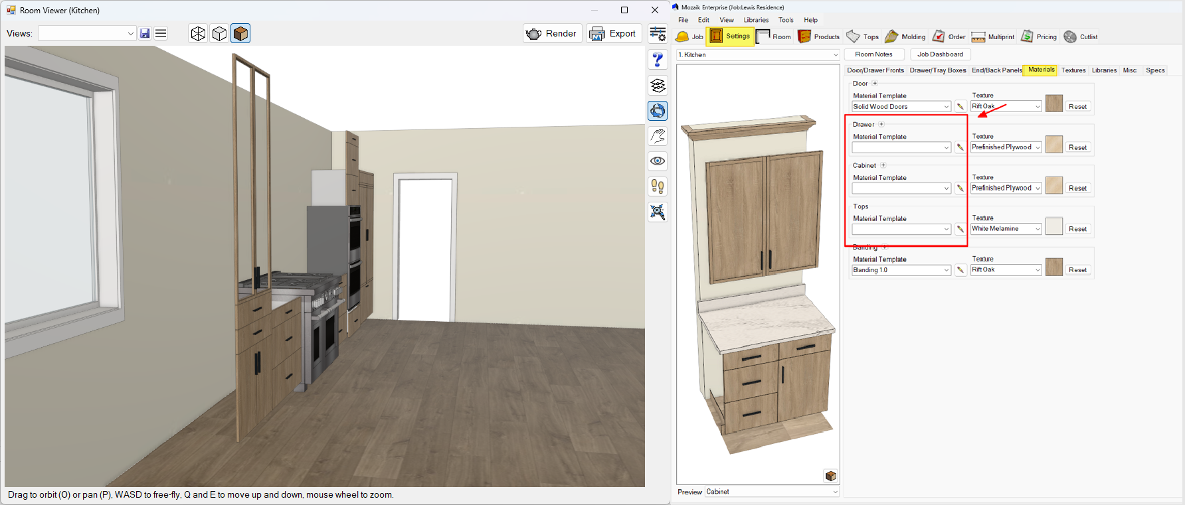Select the orbit navigation tool
The image size is (1185, 505).
pyautogui.click(x=658, y=111)
